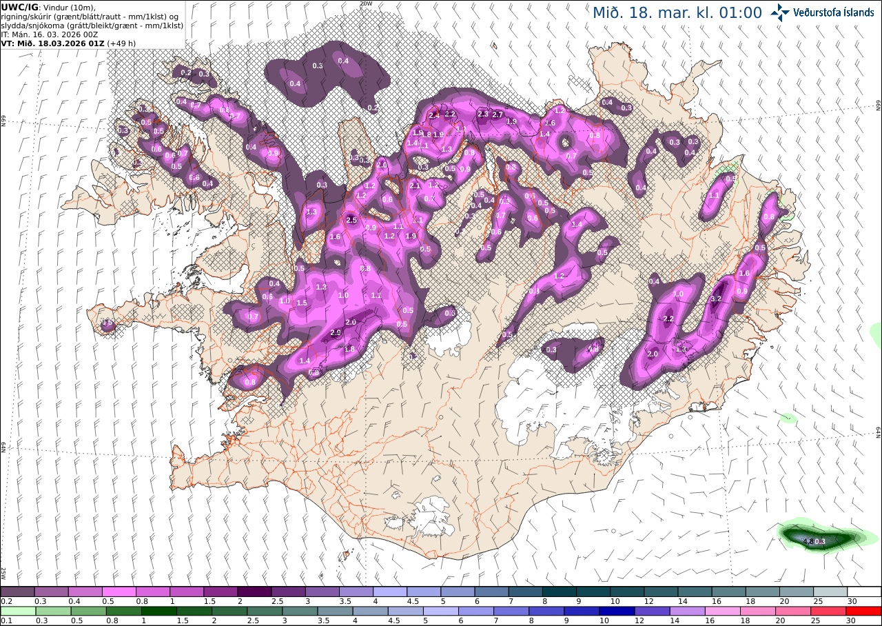Pick the pale green 0.1 swatch in lower legend

17,611
